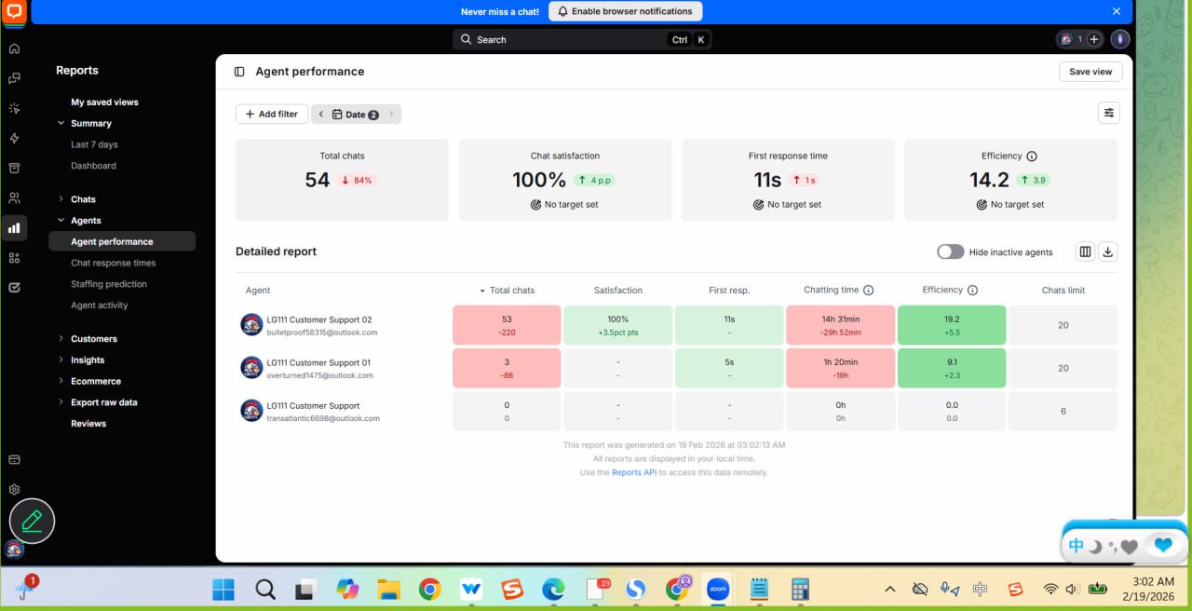
Task: Select Staffing prediction in sidebar
Action: click(109, 284)
